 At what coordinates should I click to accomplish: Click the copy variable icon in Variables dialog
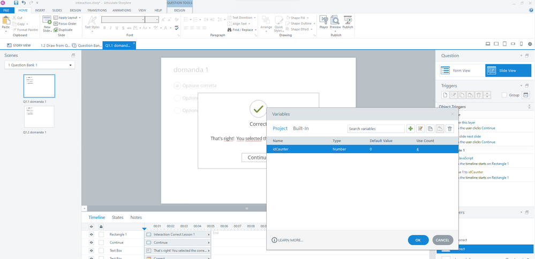pyautogui.click(x=431, y=128)
